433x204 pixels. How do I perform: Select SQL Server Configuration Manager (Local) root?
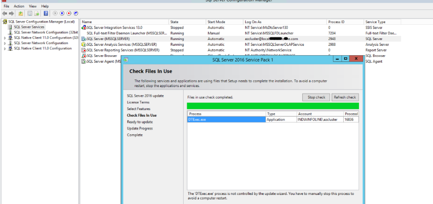(x=41, y=22)
